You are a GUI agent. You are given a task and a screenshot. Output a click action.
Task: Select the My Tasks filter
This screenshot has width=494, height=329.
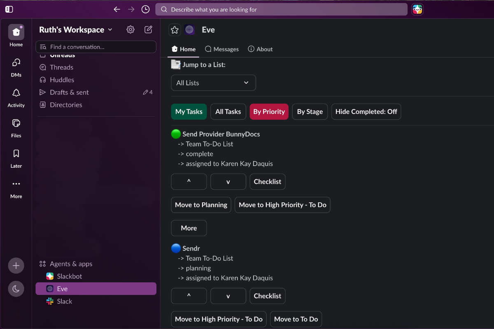point(189,111)
